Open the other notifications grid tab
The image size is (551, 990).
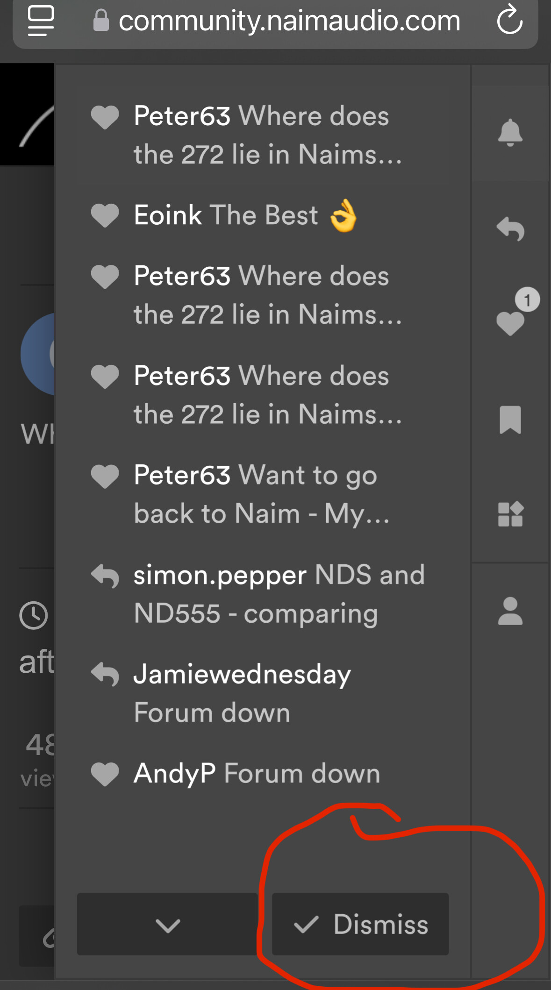click(x=510, y=514)
